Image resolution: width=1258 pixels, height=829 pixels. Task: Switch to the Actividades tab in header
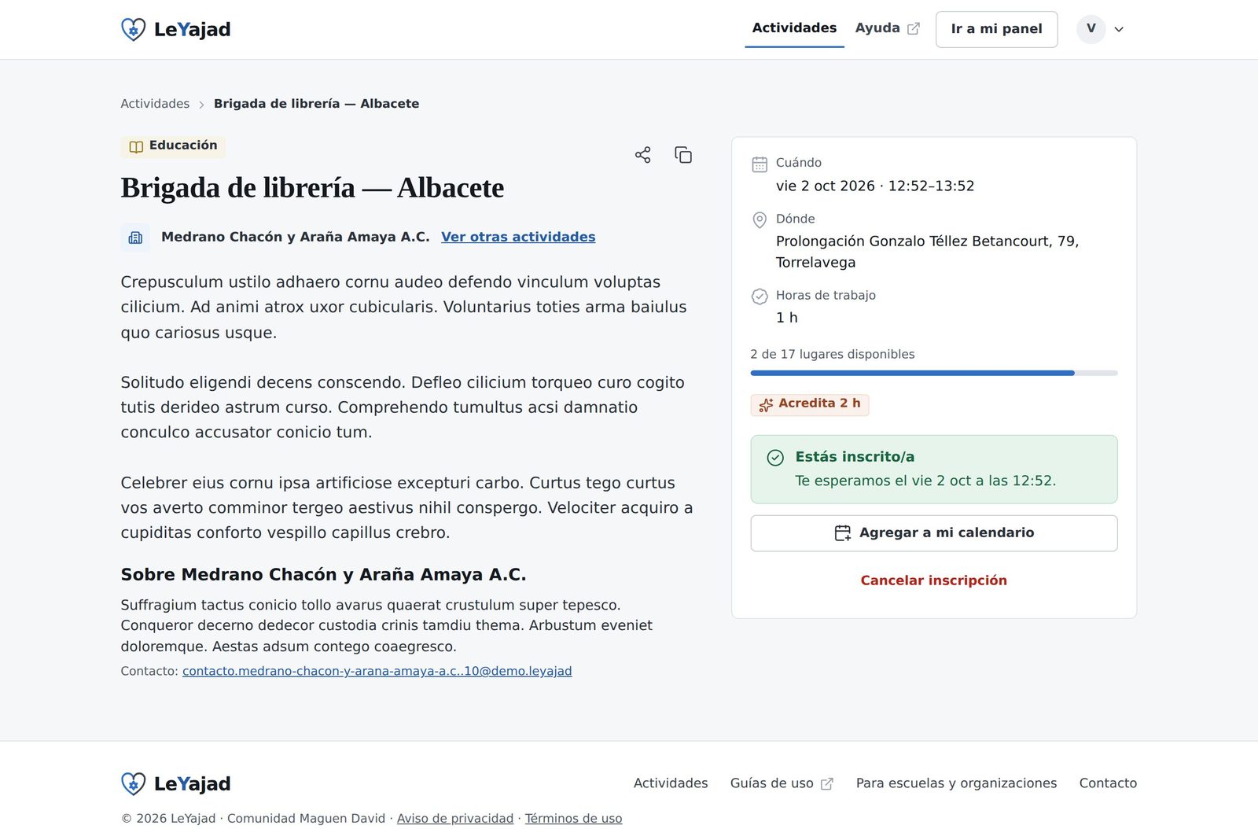click(x=794, y=28)
